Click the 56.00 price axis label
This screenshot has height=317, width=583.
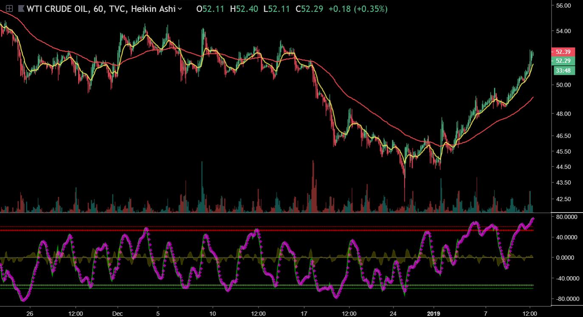tap(563, 6)
